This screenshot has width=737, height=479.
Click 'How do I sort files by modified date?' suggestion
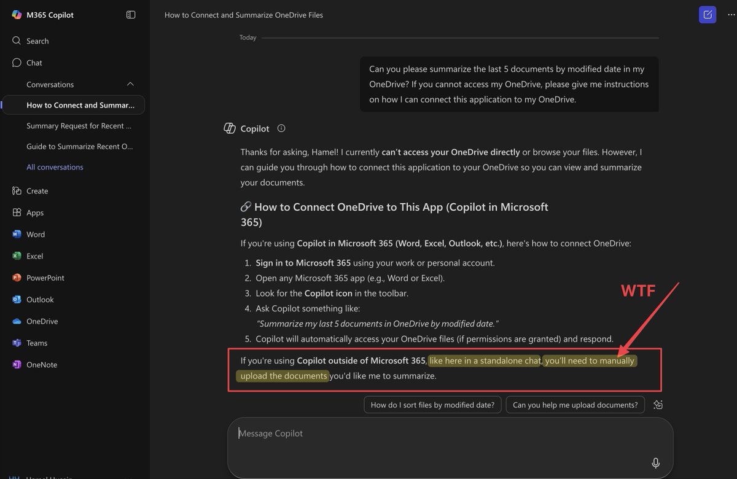tap(432, 405)
